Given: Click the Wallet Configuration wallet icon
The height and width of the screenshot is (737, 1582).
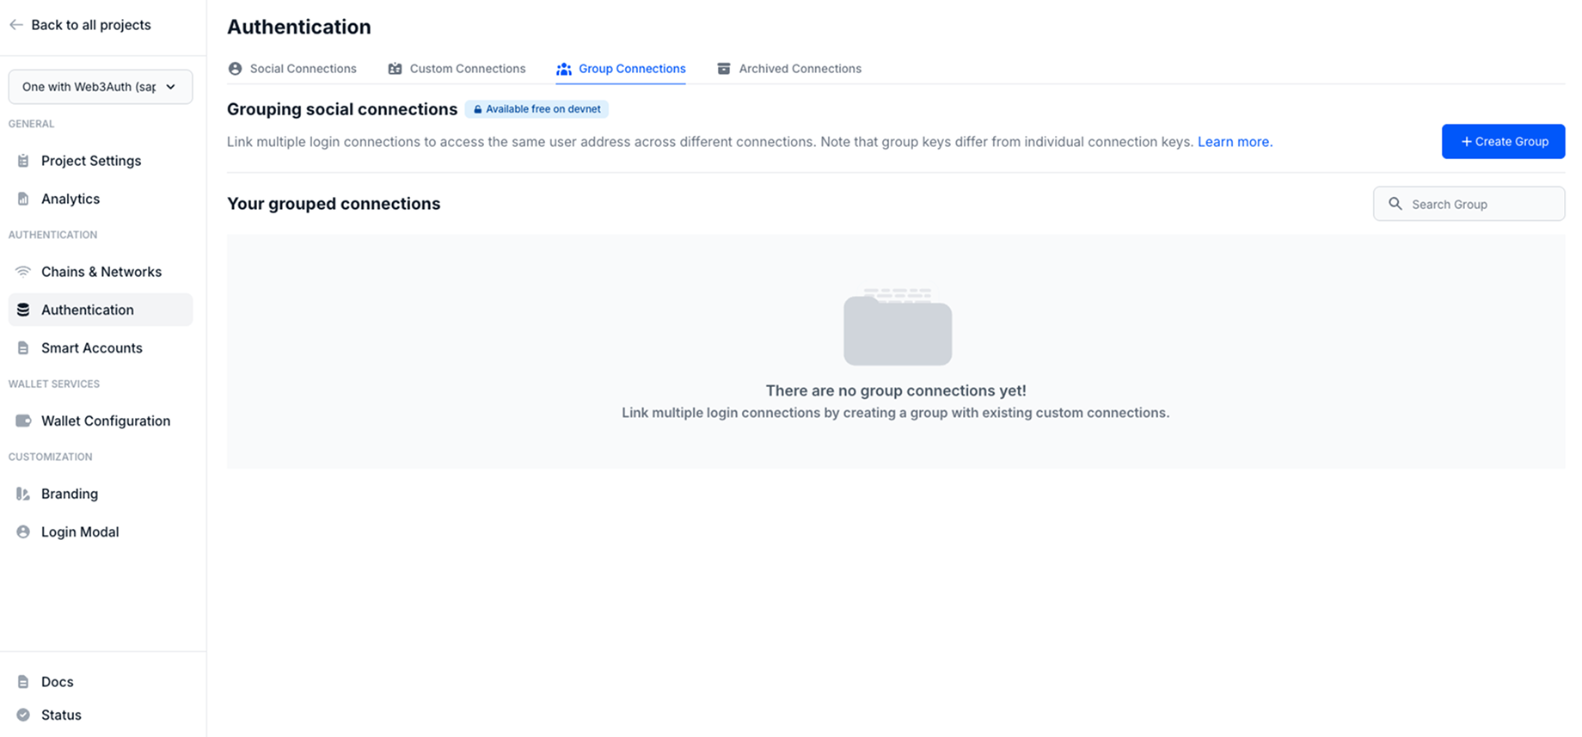Looking at the screenshot, I should tap(22, 421).
